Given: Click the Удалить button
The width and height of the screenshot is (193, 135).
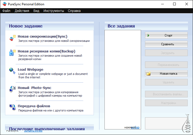Looking at the screenshot, I should click(166, 82).
